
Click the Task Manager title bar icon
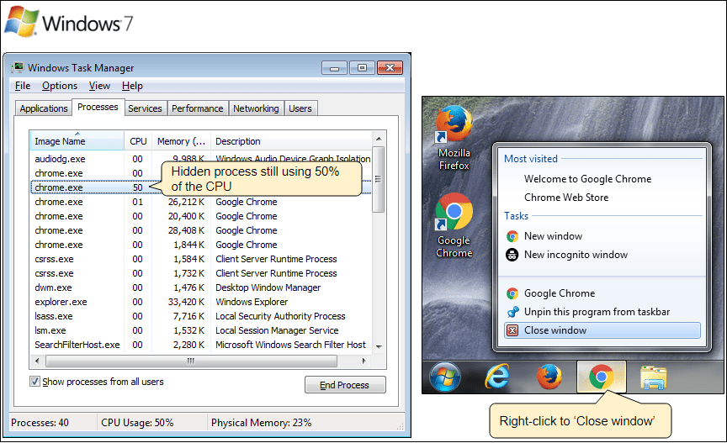pyautogui.click(x=18, y=67)
